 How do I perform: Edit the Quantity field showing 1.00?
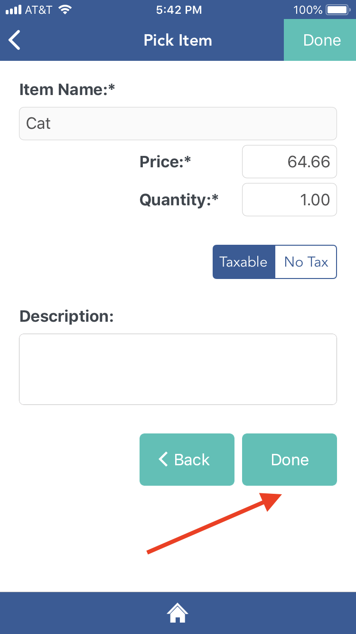[x=290, y=200]
